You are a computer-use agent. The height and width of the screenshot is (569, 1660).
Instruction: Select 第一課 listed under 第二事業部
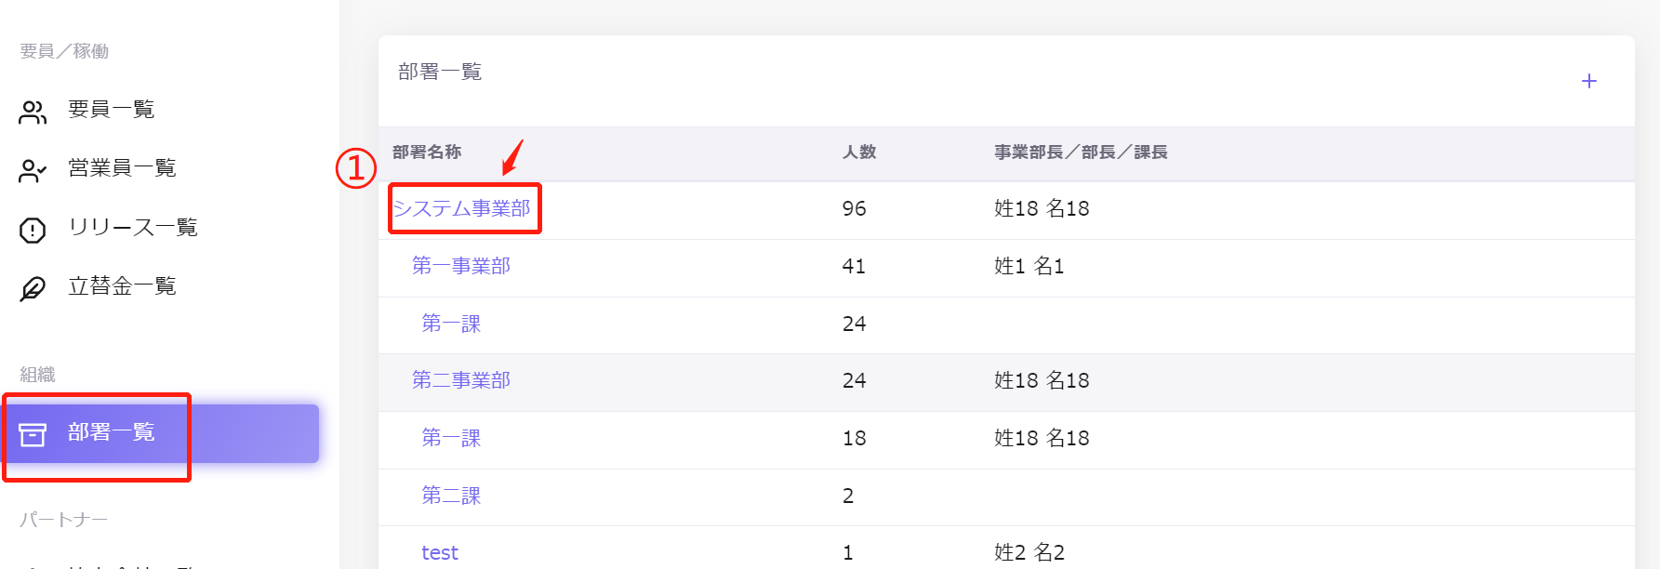click(x=451, y=438)
